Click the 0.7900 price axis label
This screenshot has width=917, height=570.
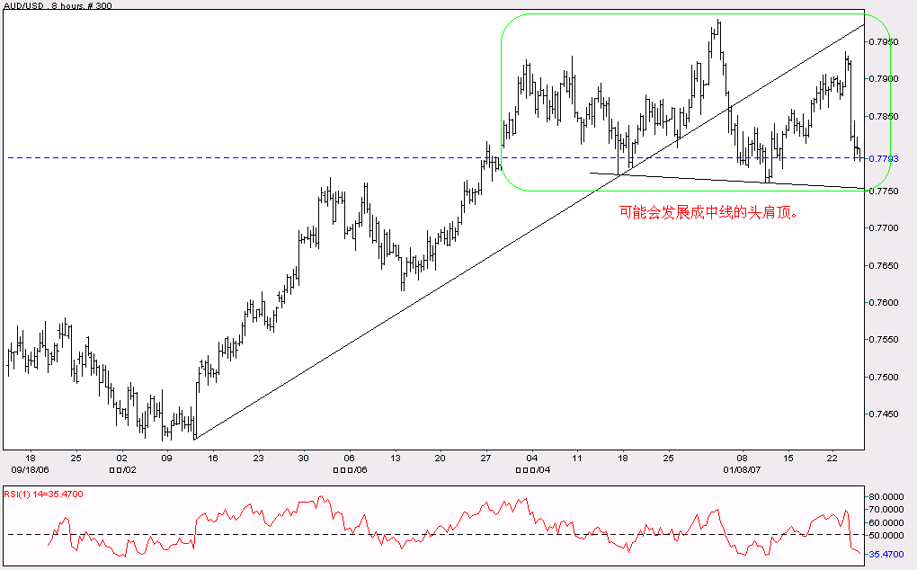point(883,79)
